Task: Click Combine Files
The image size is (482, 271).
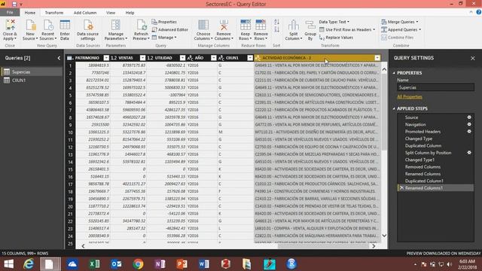Action: pyautogui.click(x=397, y=38)
